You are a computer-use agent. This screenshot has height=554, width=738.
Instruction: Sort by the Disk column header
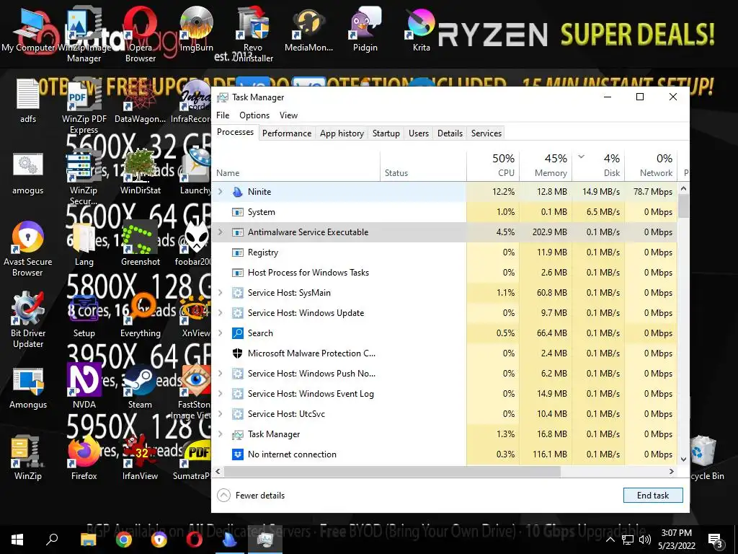[598, 165]
